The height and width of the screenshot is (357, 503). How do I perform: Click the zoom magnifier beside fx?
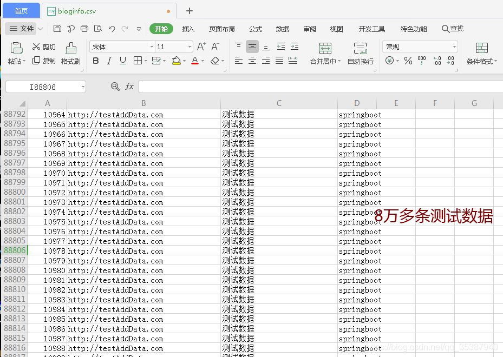[x=115, y=86]
